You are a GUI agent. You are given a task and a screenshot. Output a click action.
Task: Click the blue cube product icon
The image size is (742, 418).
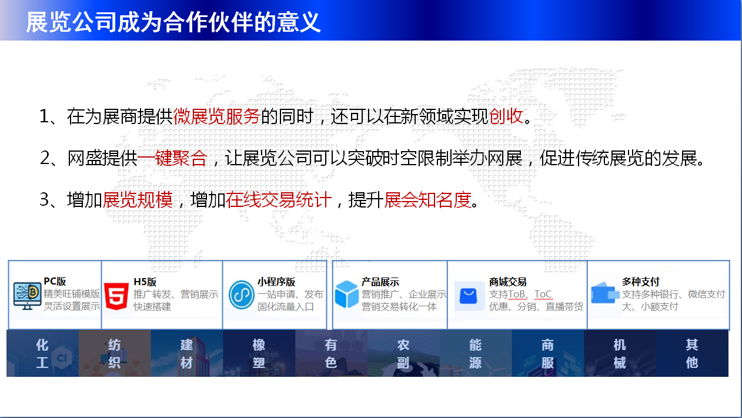point(346,295)
